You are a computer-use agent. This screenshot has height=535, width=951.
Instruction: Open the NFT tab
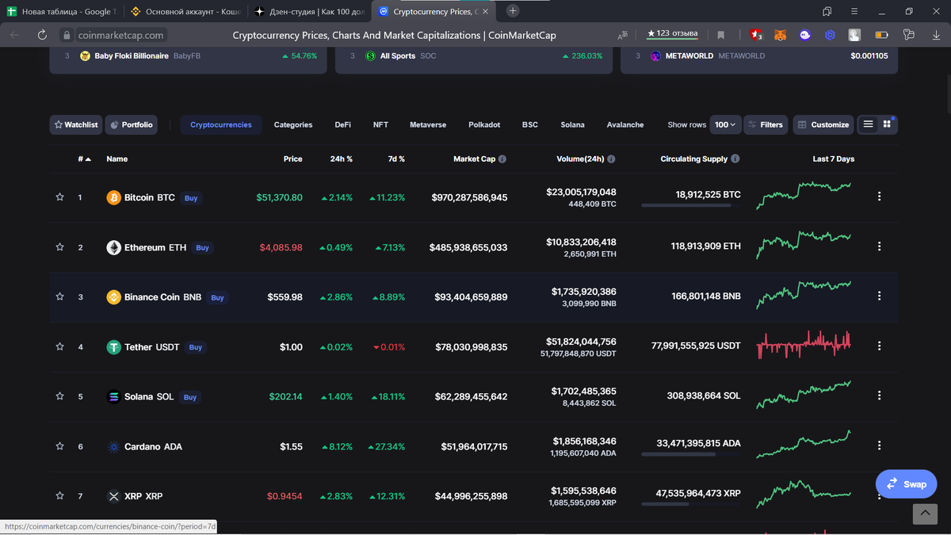[380, 124]
